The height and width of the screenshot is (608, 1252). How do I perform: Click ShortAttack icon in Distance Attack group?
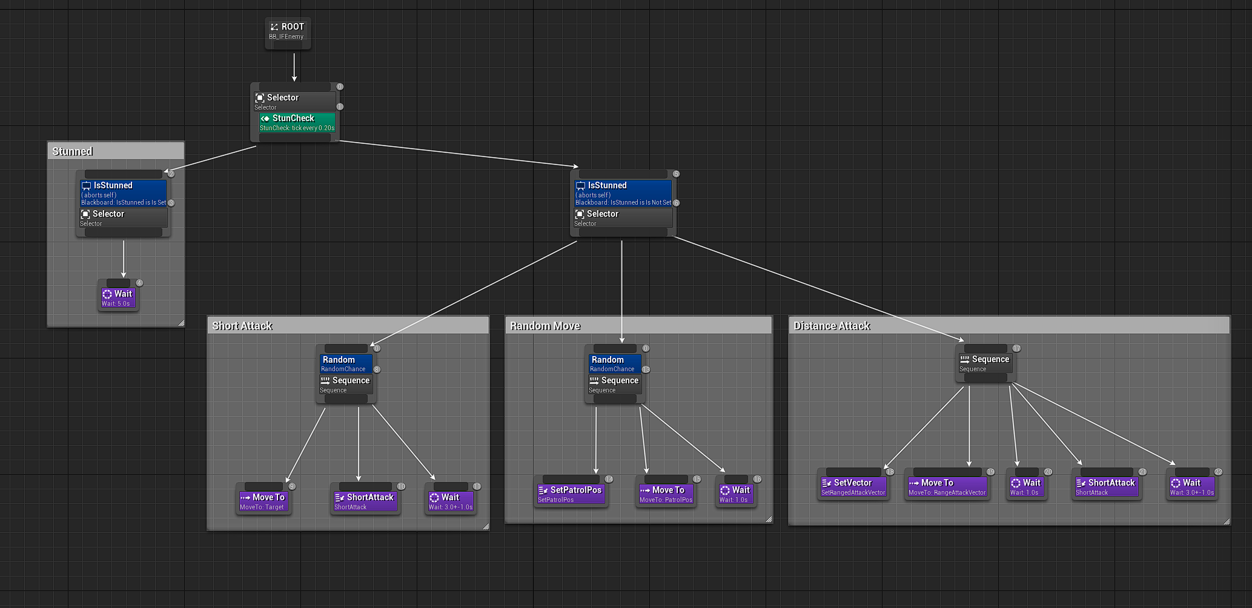tap(1081, 483)
